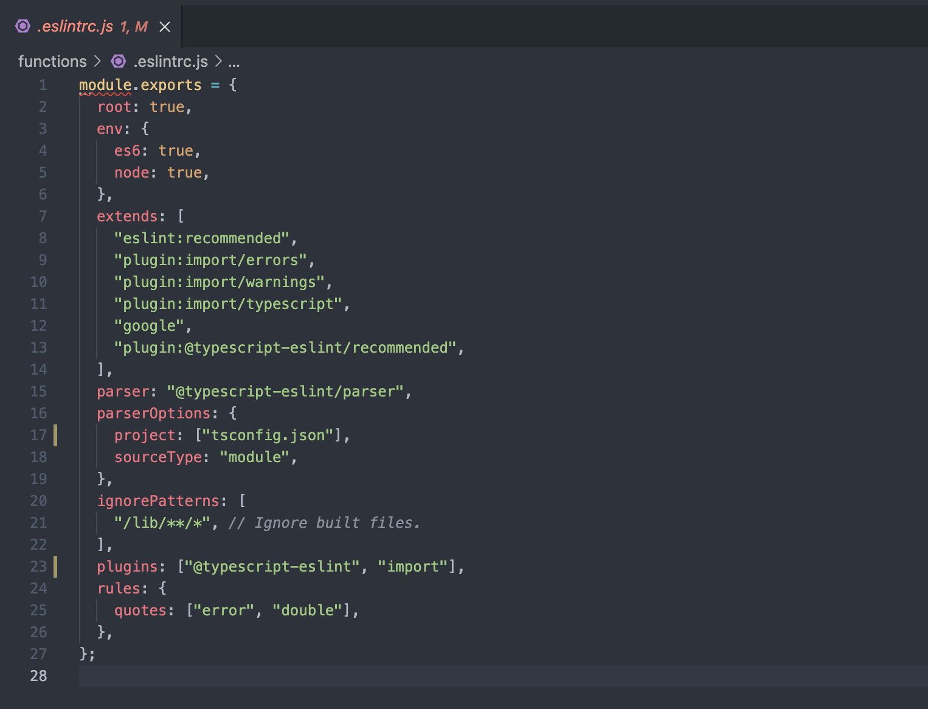Click the word module with red squiggle
The height and width of the screenshot is (709, 928).
tap(105, 85)
